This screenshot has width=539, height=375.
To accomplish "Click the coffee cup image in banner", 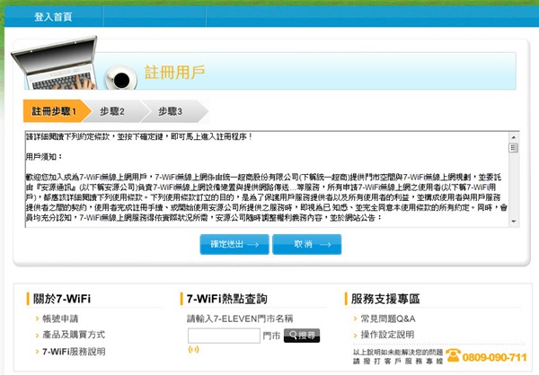I will [x=120, y=77].
